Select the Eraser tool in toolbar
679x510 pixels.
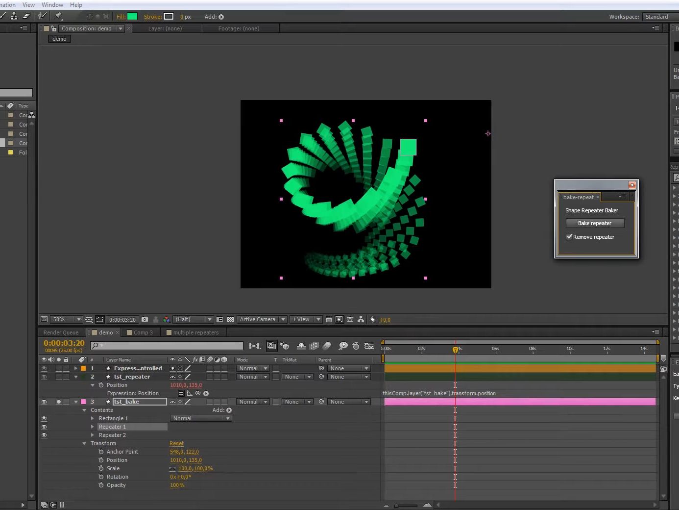point(26,16)
